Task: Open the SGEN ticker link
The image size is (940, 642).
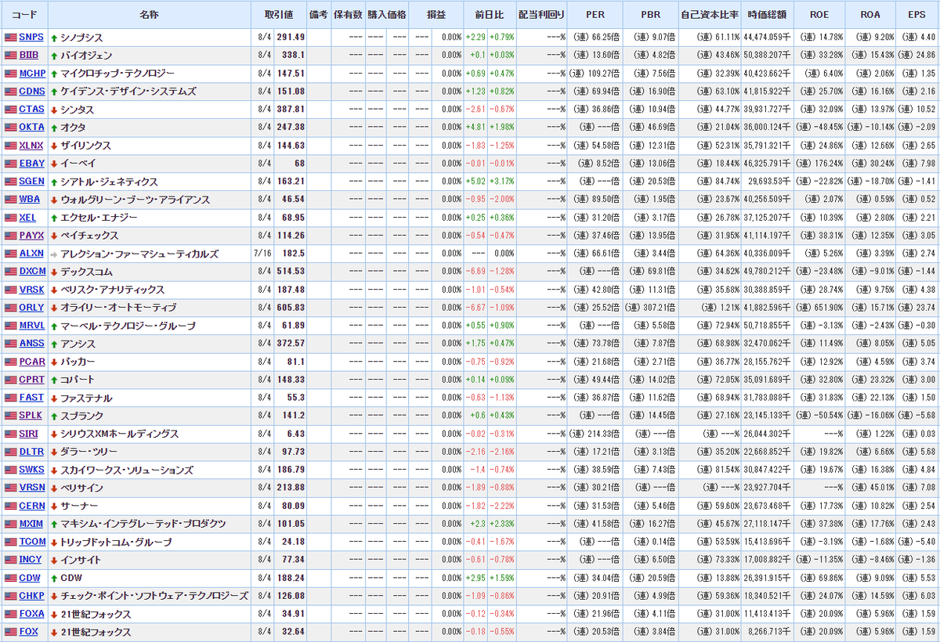Action: (32, 182)
